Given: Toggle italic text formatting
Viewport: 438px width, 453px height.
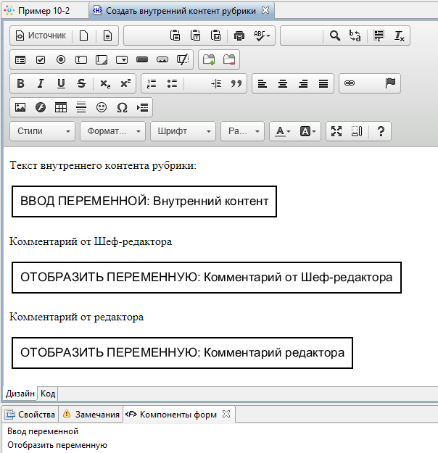Looking at the screenshot, I should click(41, 83).
